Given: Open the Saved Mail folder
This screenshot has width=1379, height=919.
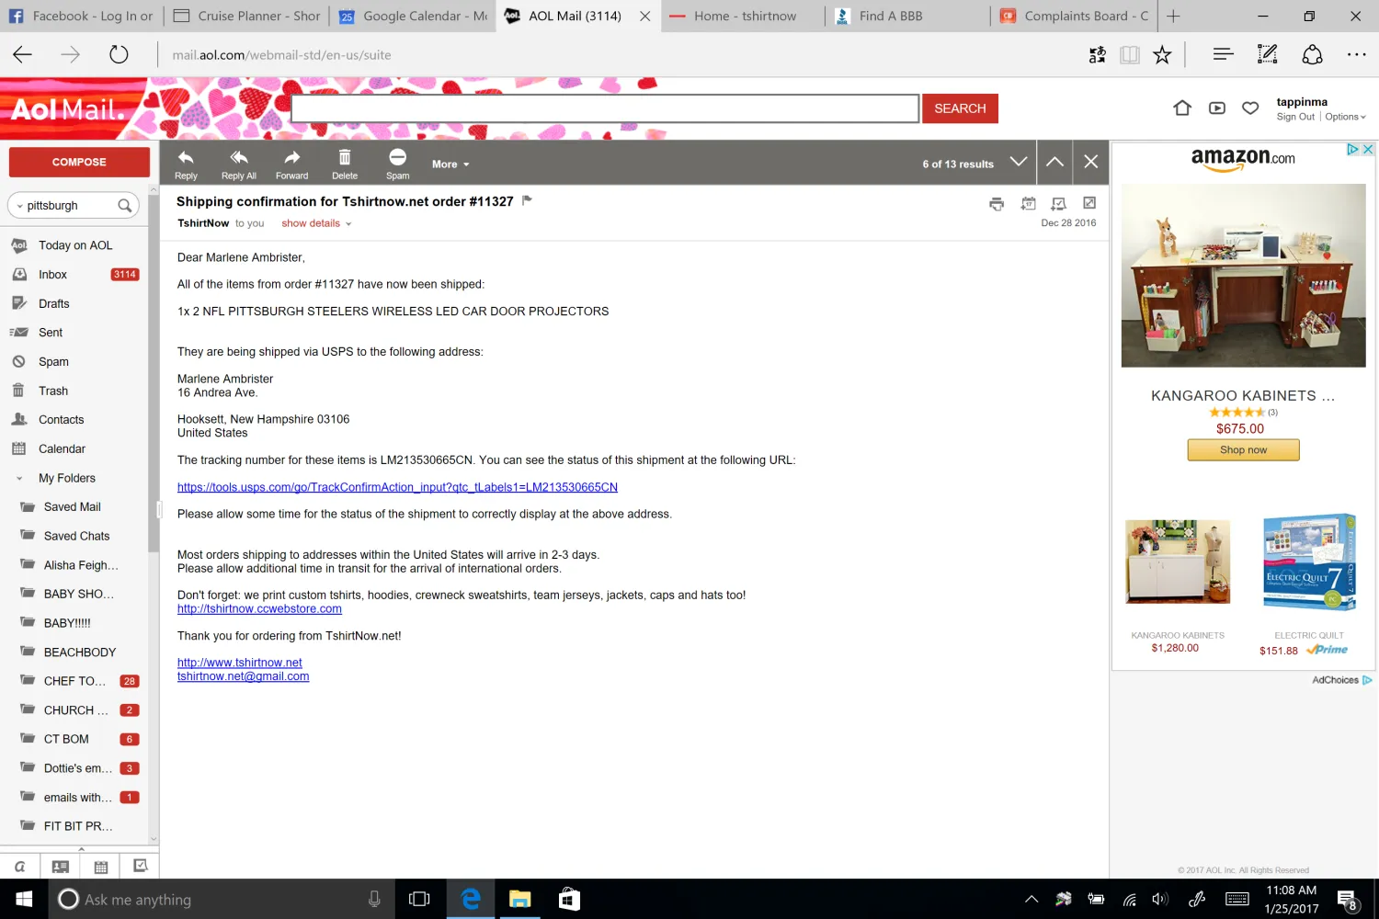Looking at the screenshot, I should (72, 507).
